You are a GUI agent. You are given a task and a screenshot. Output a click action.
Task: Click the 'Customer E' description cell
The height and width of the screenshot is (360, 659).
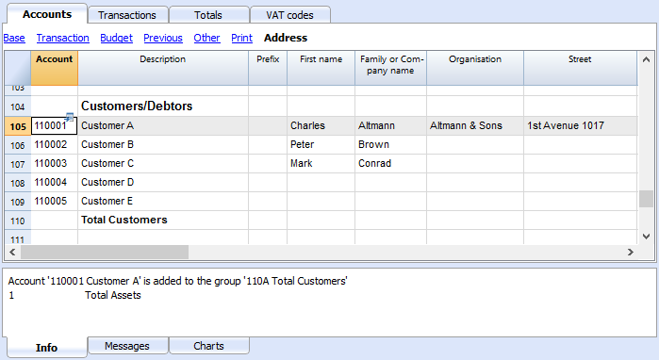(163, 202)
